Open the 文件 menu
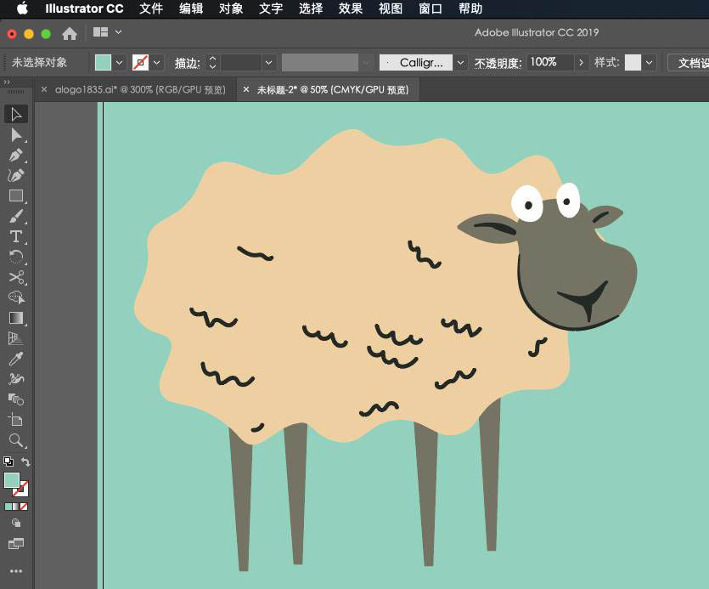 pos(151,8)
